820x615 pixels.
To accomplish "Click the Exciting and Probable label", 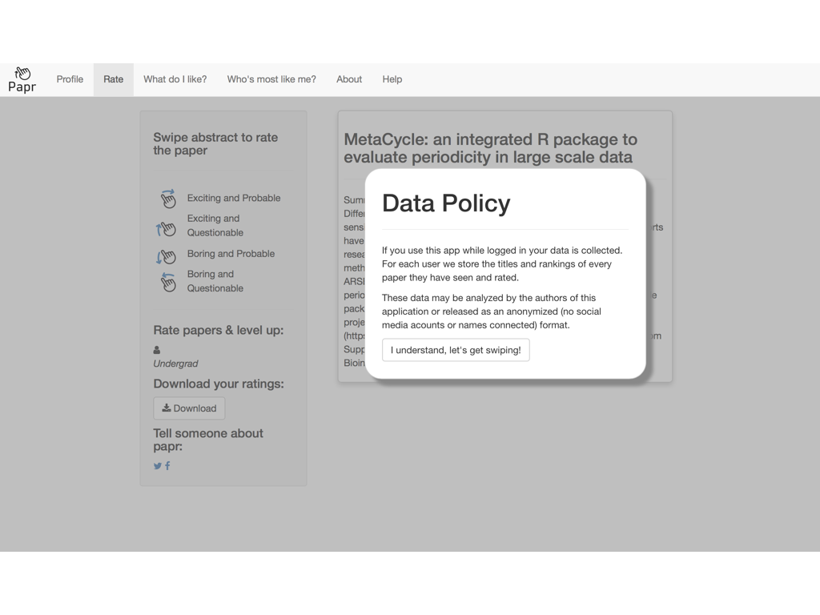I will 234,199.
